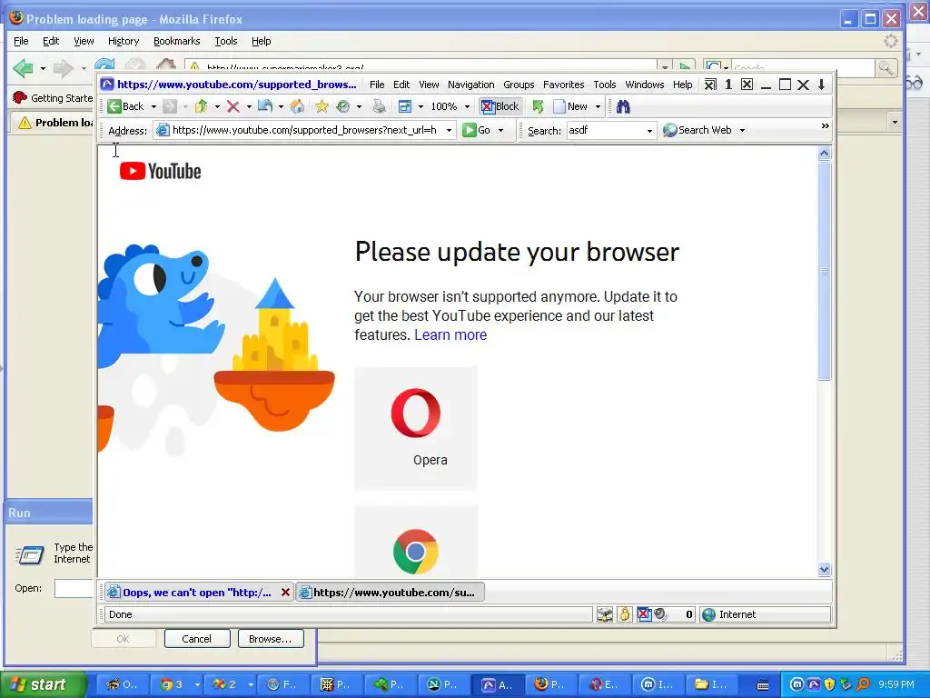930x698 pixels.
Task: Click the Home page icon
Action: pos(297,106)
